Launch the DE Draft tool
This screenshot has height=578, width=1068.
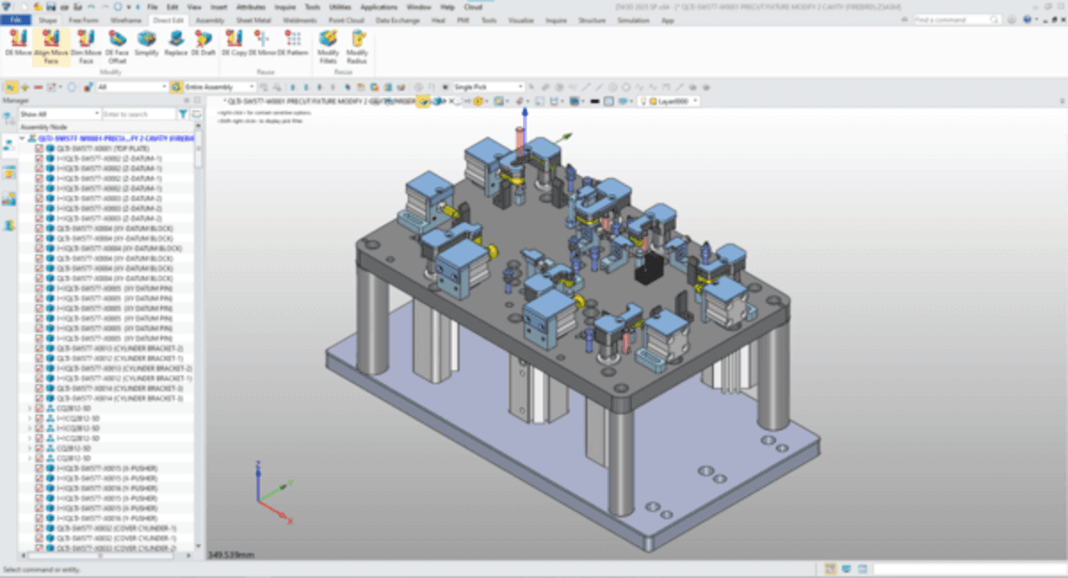(x=203, y=43)
